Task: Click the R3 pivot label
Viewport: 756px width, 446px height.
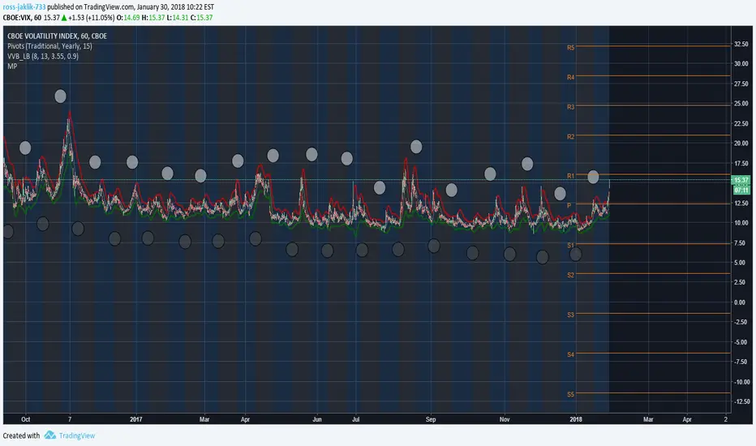Action: pos(570,107)
